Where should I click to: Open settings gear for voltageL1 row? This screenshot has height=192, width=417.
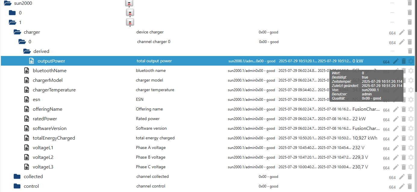pyautogui.click(x=411, y=148)
